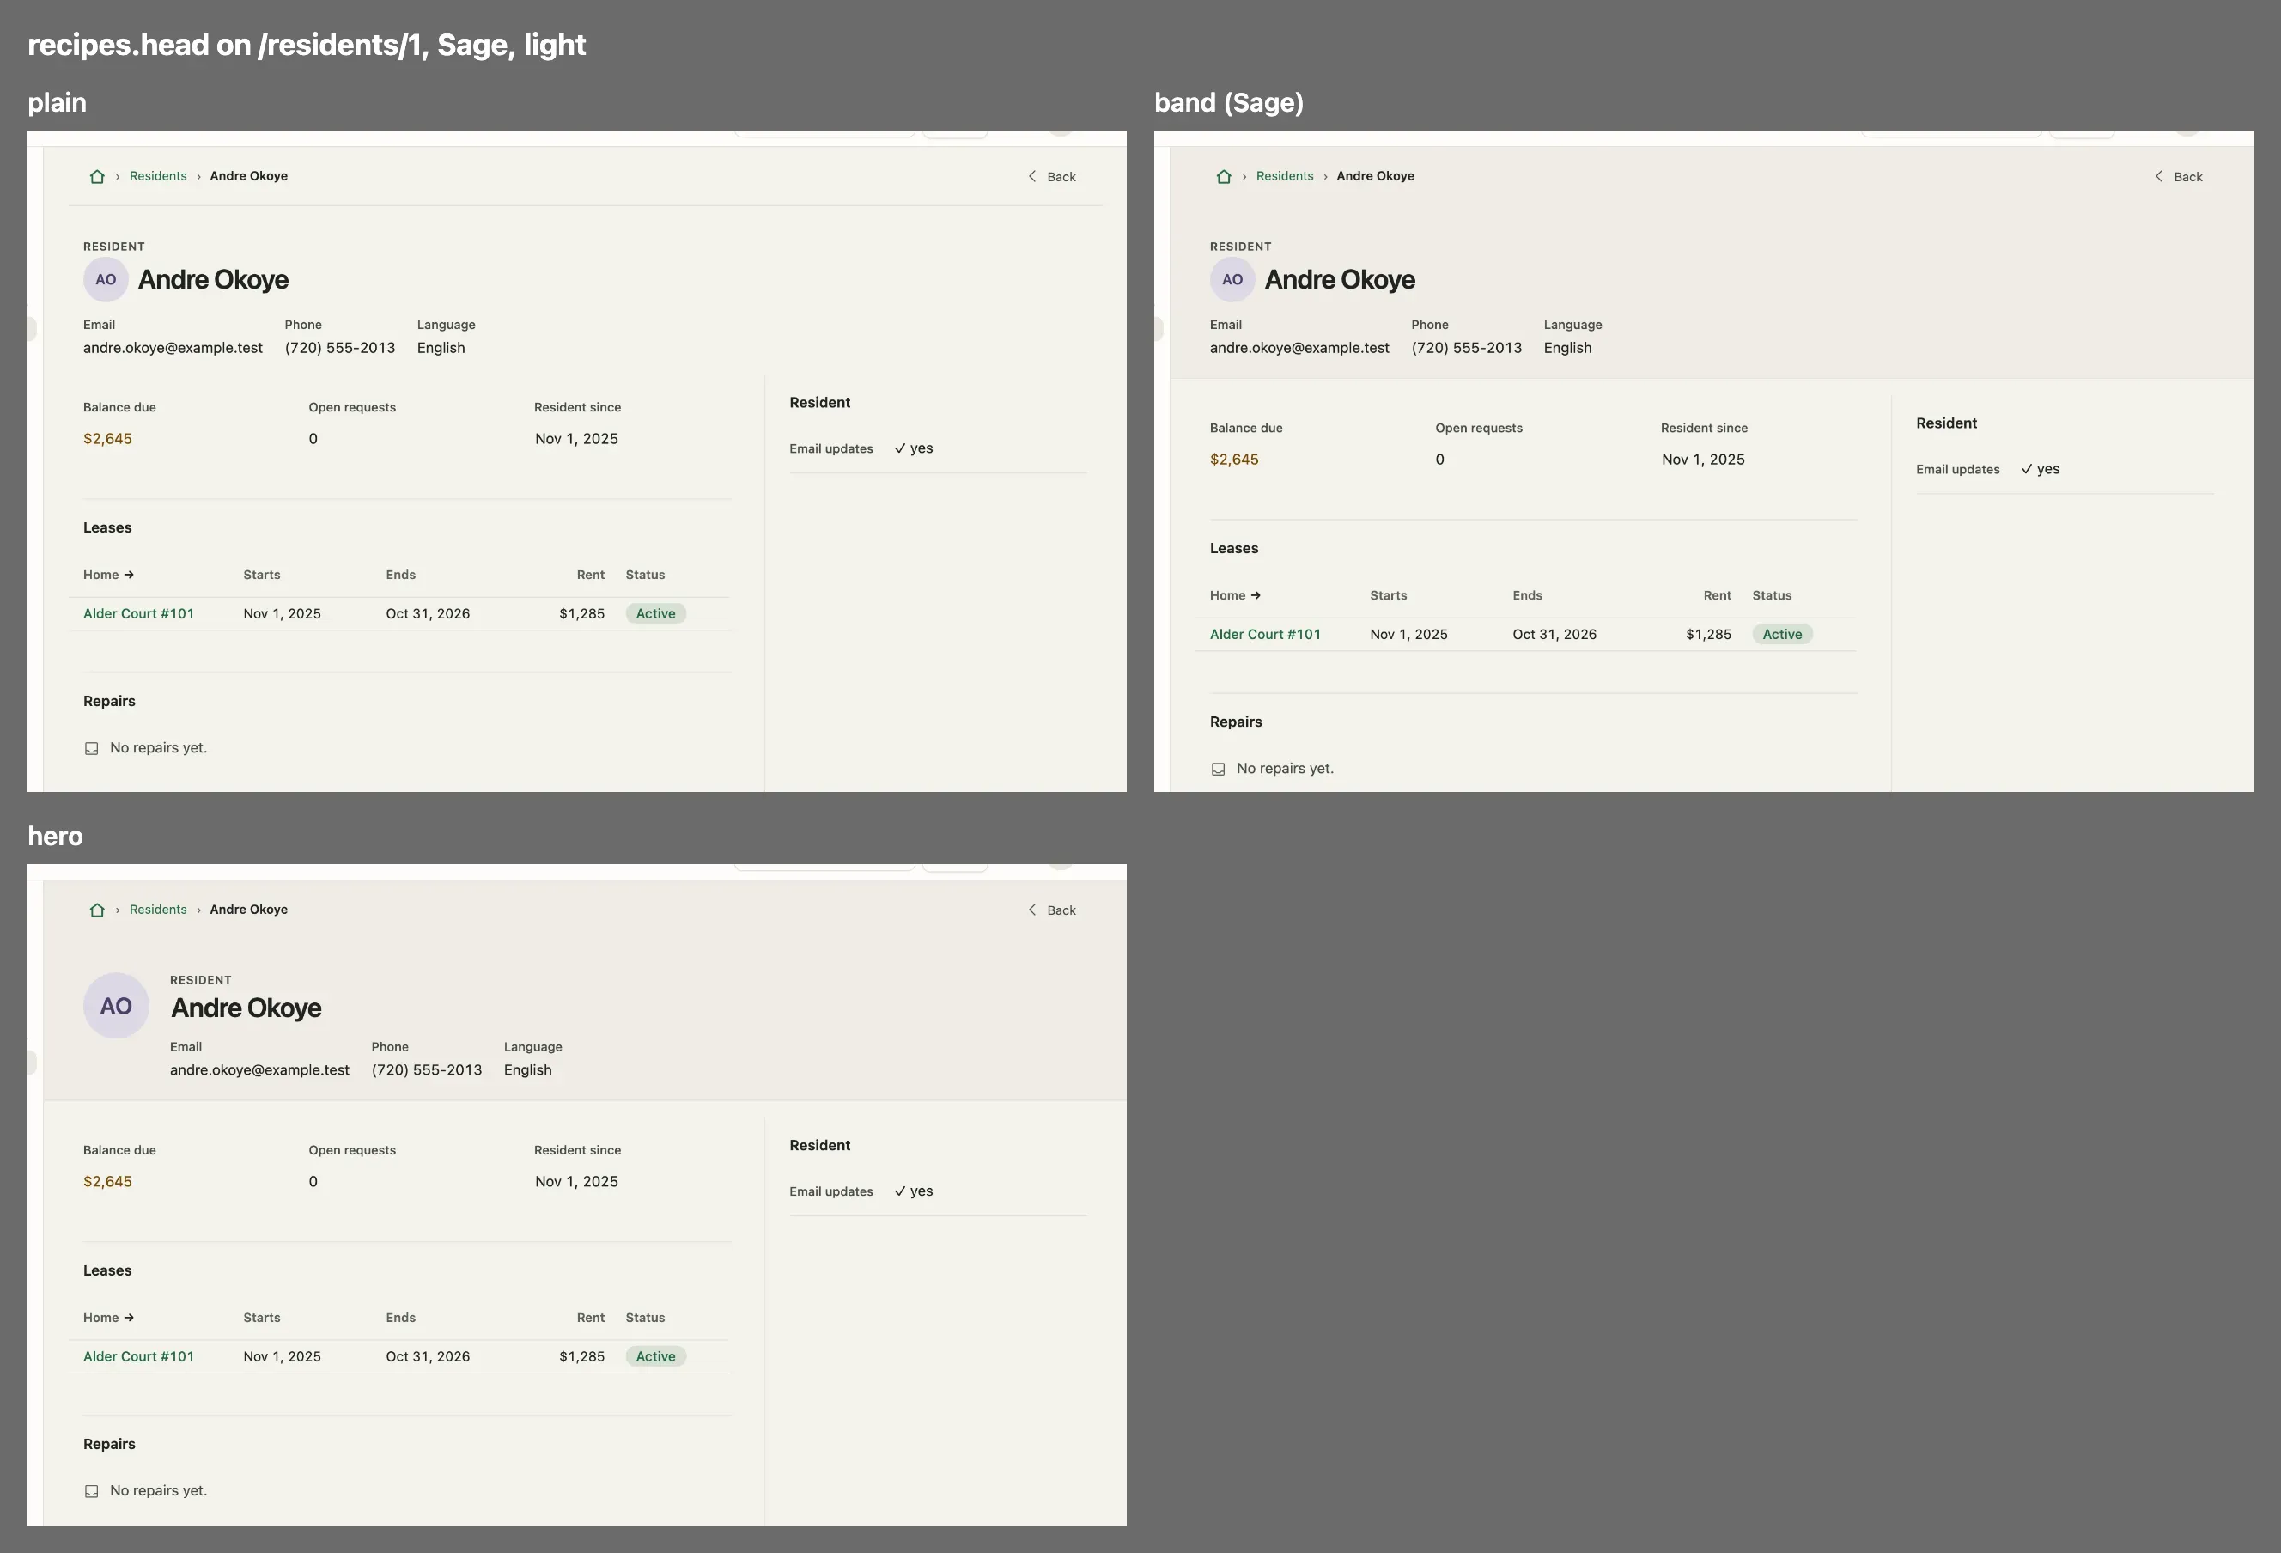This screenshot has width=2281, height=1553.
Task: Open Alder Court #101 lease link in plain panel
Action: 138,613
